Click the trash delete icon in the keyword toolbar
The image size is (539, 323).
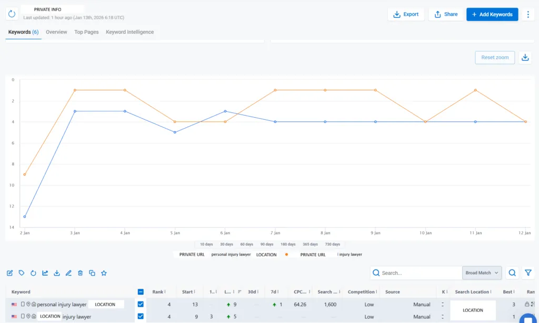click(x=80, y=273)
